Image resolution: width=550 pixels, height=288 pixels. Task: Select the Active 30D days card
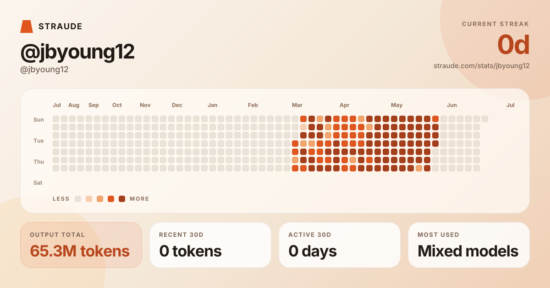click(340, 245)
